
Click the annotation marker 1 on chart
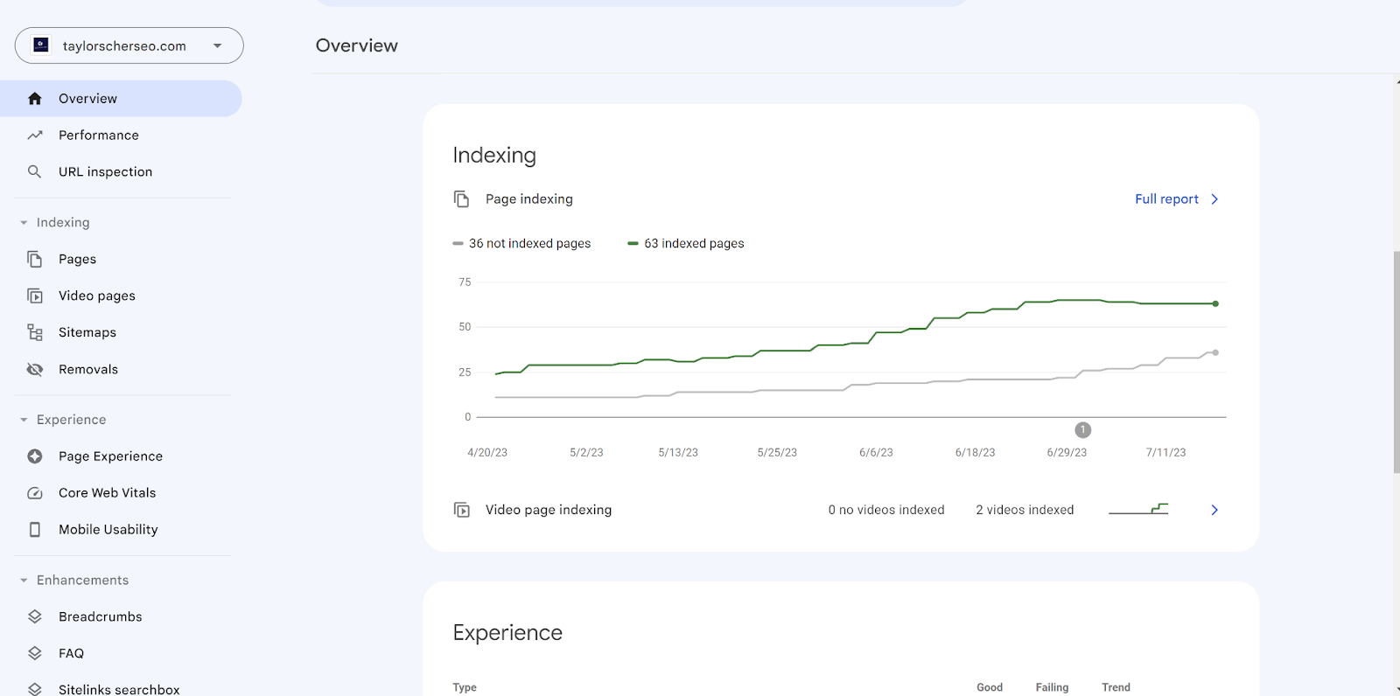1083,430
